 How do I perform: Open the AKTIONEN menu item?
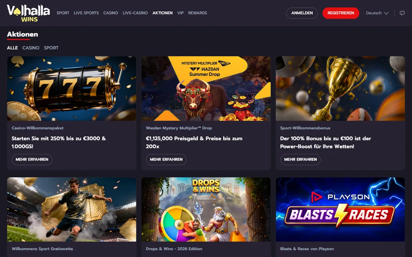coord(162,13)
